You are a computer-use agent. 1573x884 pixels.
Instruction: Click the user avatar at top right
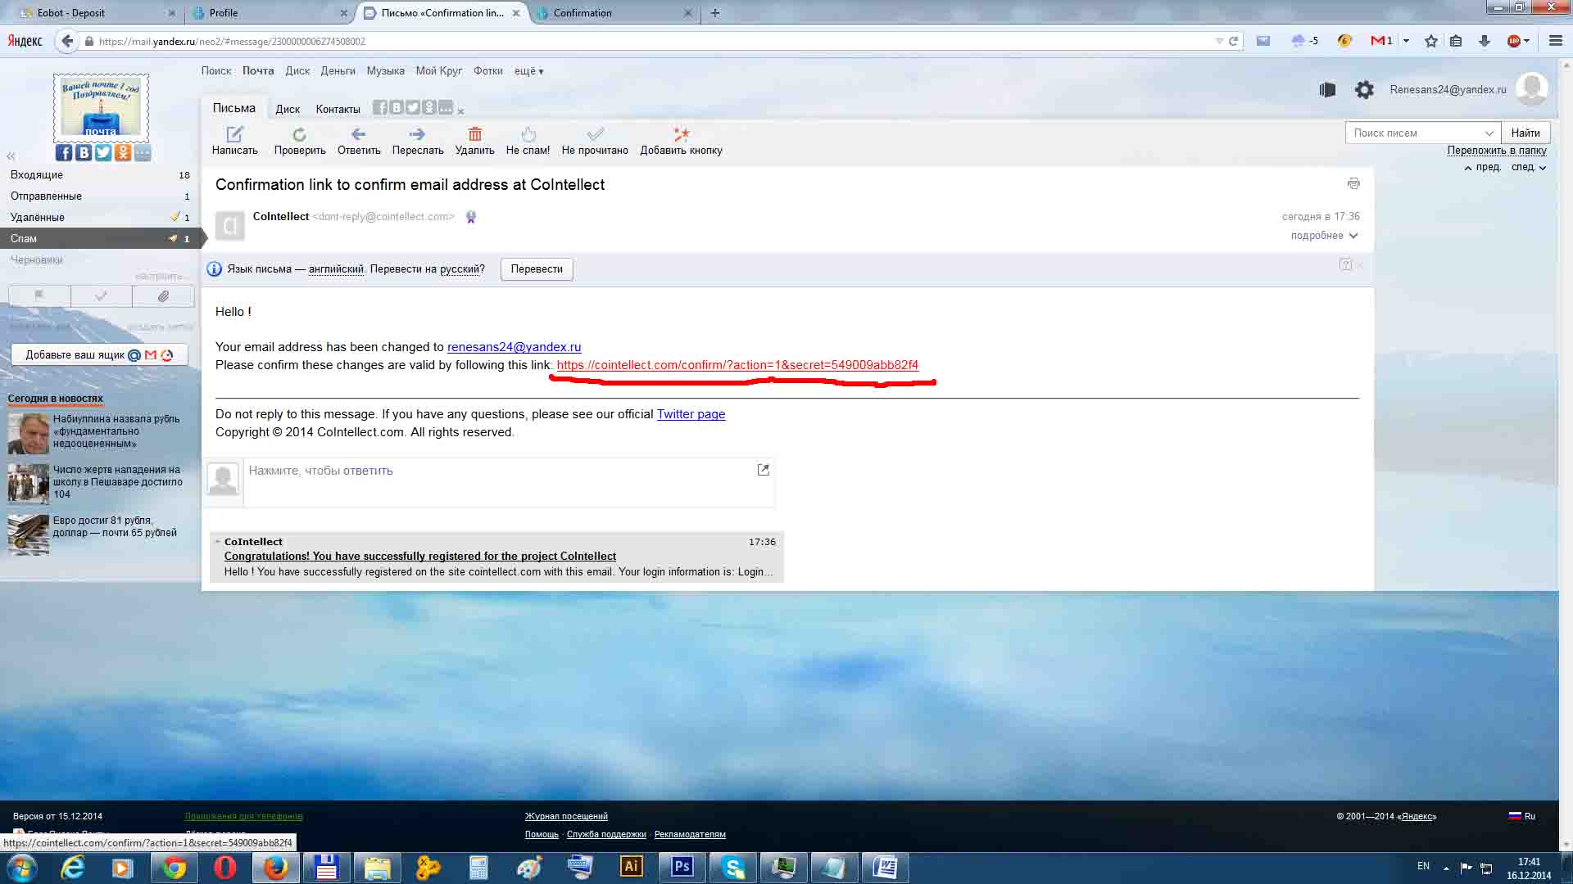1531,88
